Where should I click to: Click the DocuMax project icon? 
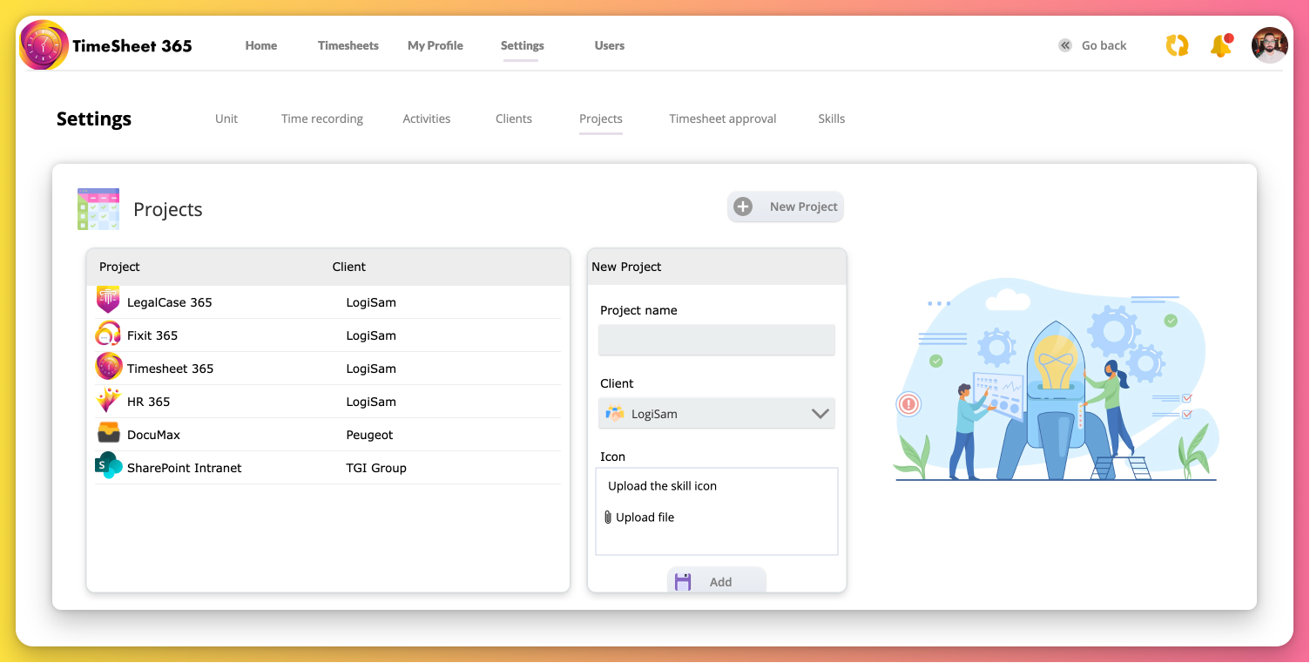[109, 433]
